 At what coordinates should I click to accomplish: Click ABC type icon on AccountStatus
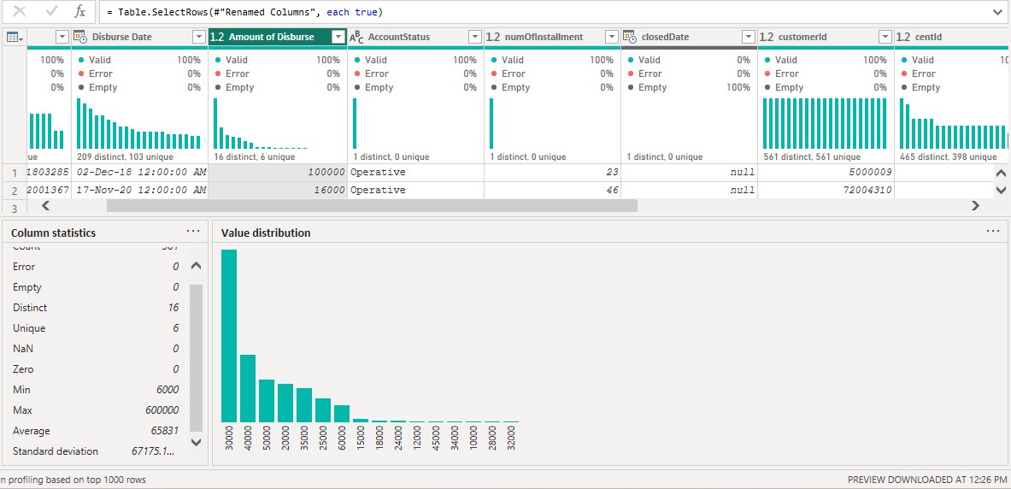(356, 38)
